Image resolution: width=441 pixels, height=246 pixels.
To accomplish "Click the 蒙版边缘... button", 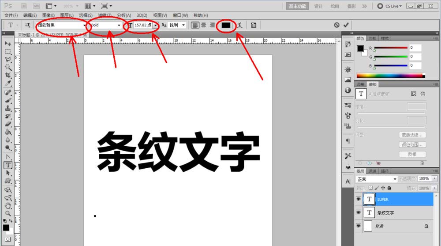I will coord(412,135).
